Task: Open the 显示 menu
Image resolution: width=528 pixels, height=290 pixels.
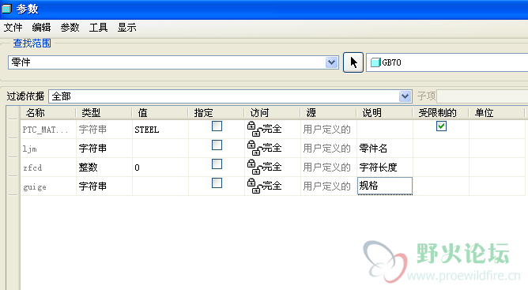Action: pos(127,28)
